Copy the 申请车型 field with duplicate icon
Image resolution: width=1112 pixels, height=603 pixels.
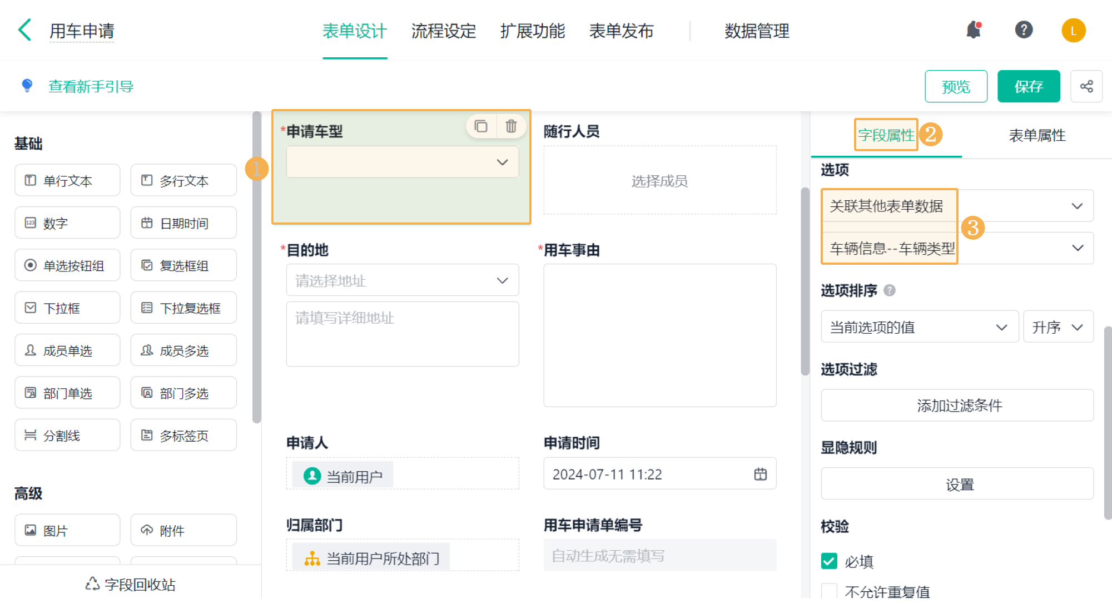[480, 127]
